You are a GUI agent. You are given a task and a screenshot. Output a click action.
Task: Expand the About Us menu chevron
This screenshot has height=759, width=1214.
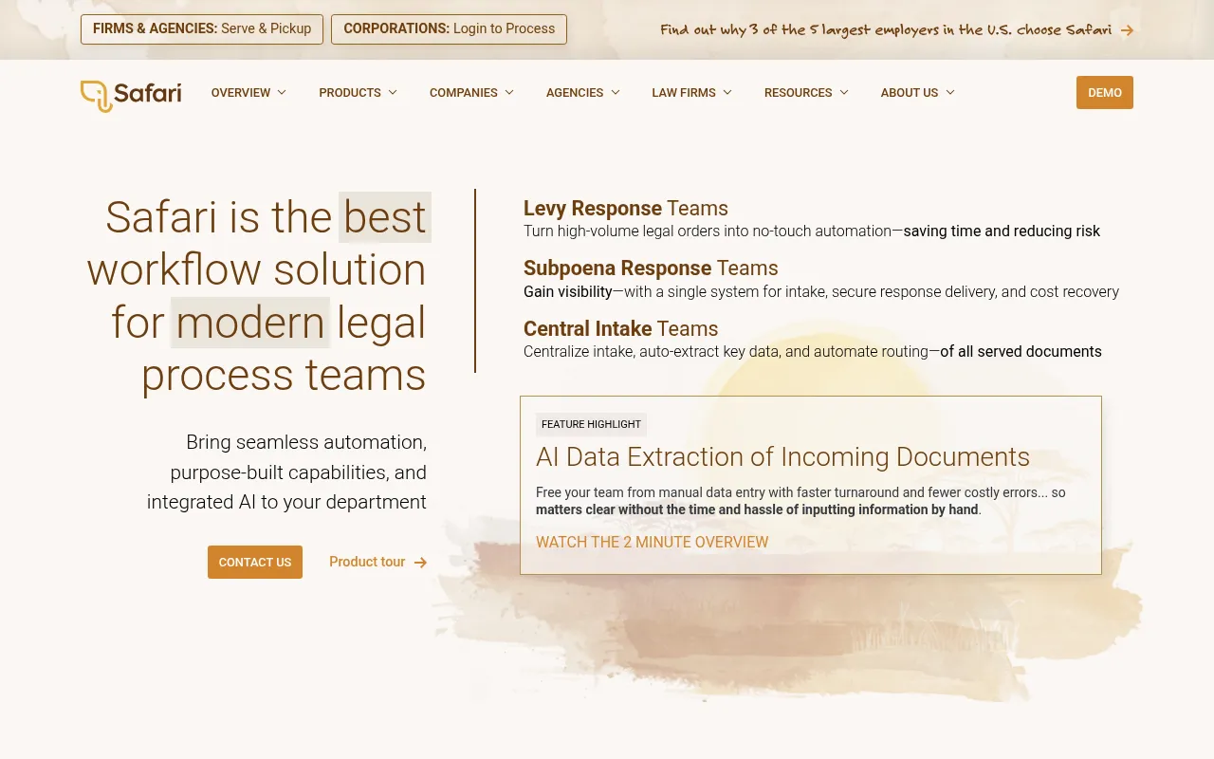[x=950, y=92]
